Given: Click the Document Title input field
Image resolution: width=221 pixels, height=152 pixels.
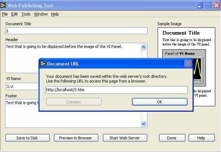Looking at the screenshot, I should [76, 31].
